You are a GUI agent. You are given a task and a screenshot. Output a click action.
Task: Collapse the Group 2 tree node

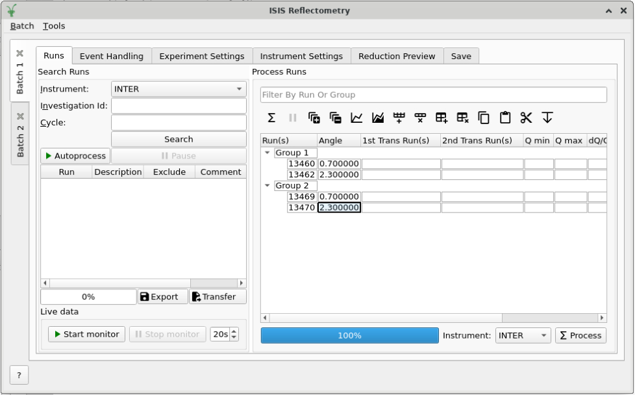(268, 186)
